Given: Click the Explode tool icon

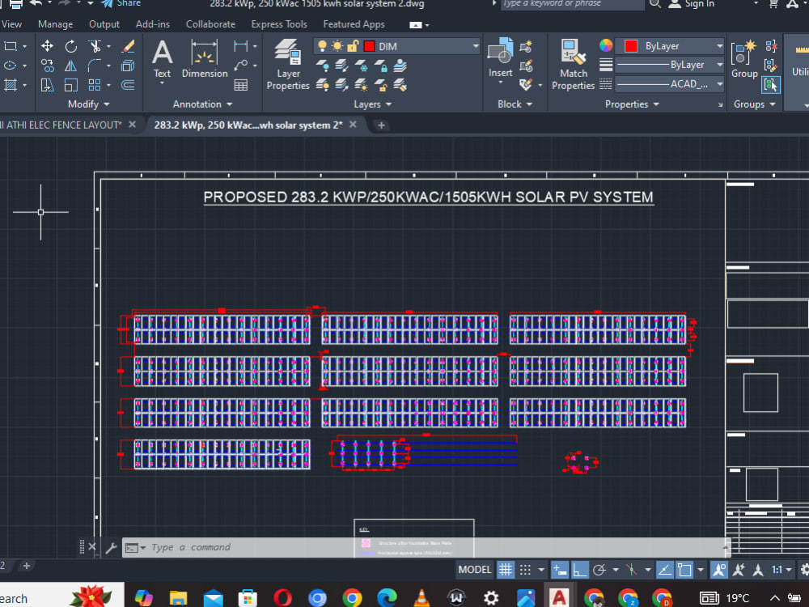Looking at the screenshot, I should pyautogui.click(x=128, y=66).
